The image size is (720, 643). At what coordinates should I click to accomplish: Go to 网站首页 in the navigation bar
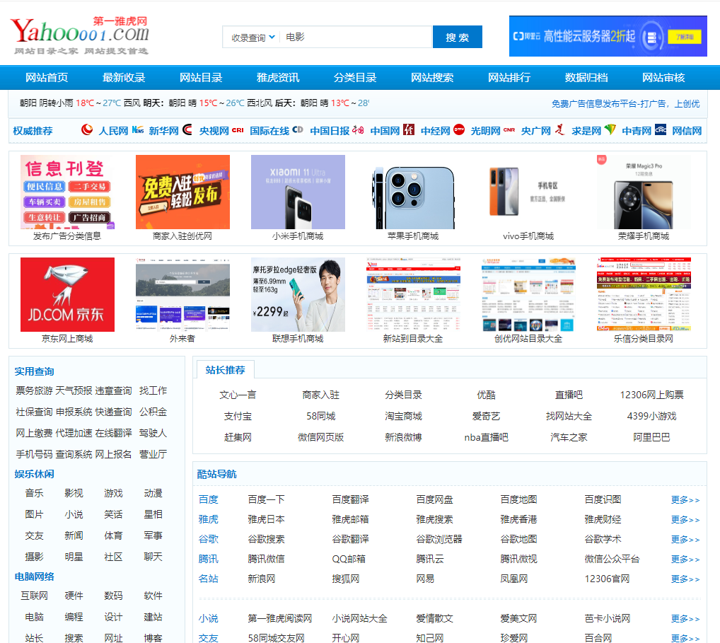47,78
